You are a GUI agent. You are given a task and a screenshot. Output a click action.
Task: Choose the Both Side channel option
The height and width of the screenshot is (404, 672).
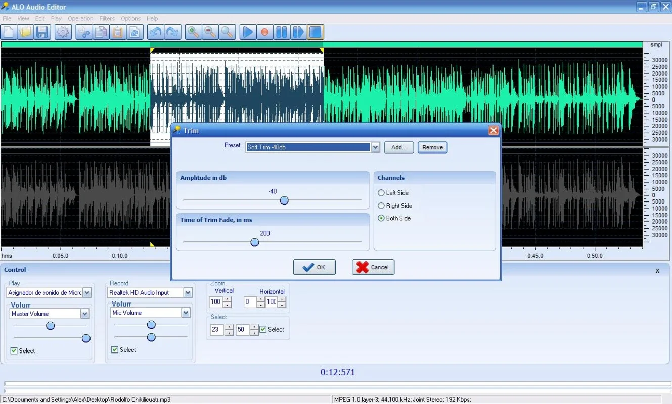coord(394,218)
